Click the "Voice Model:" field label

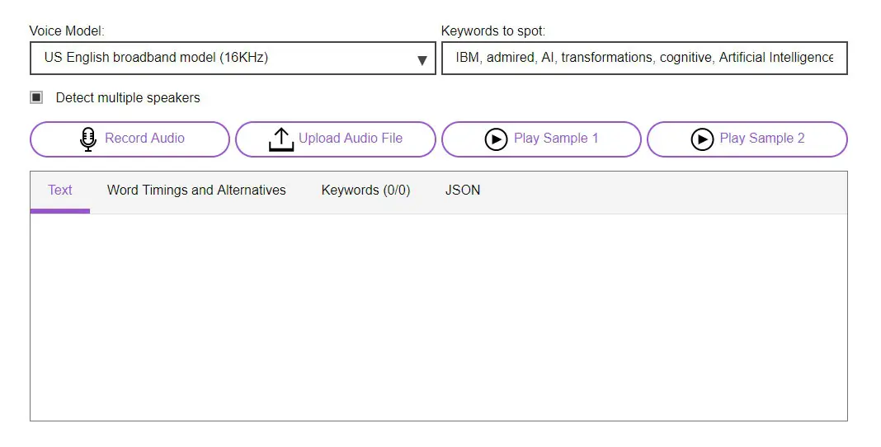tap(67, 31)
